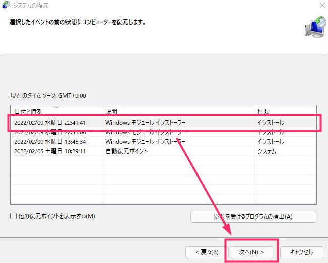Click Windows モジュール インストーラー in 22:41:41 row

[x=145, y=123]
